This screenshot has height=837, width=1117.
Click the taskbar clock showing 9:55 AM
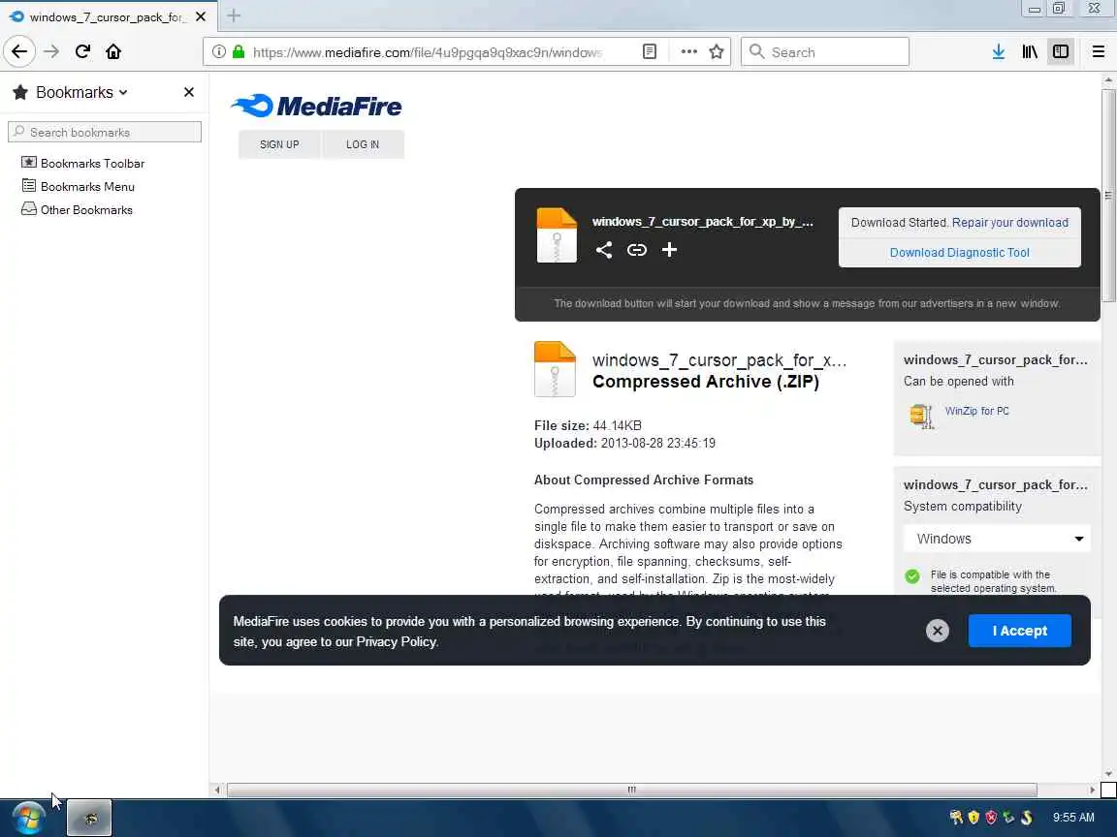1073,817
